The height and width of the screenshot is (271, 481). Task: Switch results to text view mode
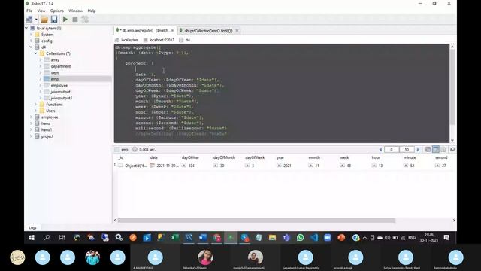pyautogui.click(x=443, y=149)
